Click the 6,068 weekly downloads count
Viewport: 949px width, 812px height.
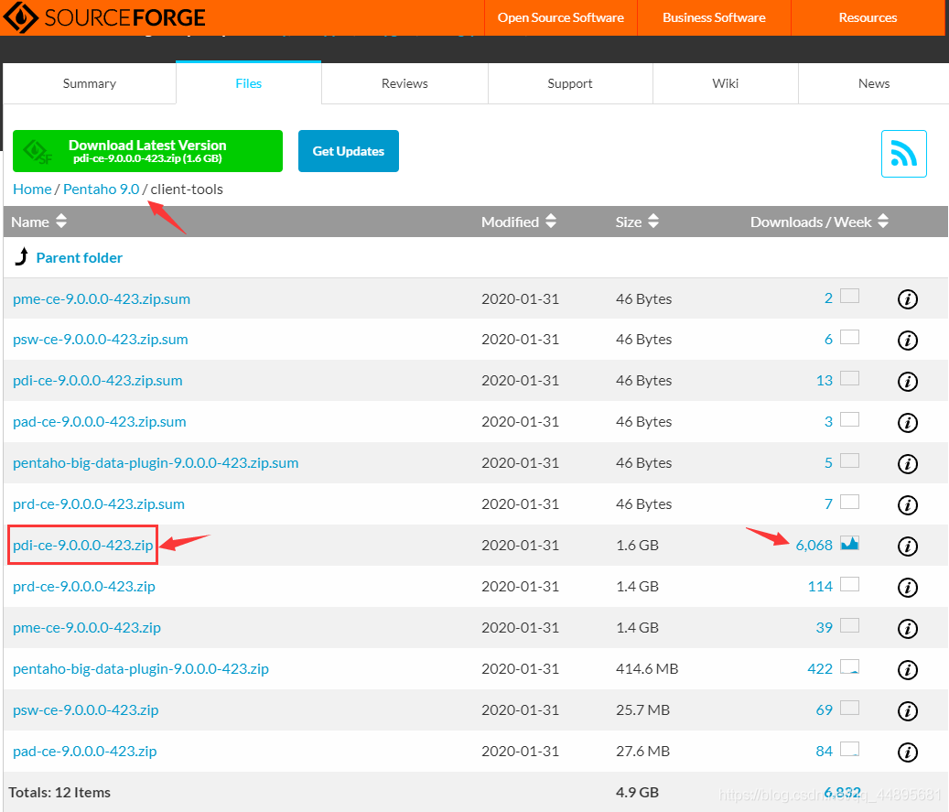pos(814,545)
